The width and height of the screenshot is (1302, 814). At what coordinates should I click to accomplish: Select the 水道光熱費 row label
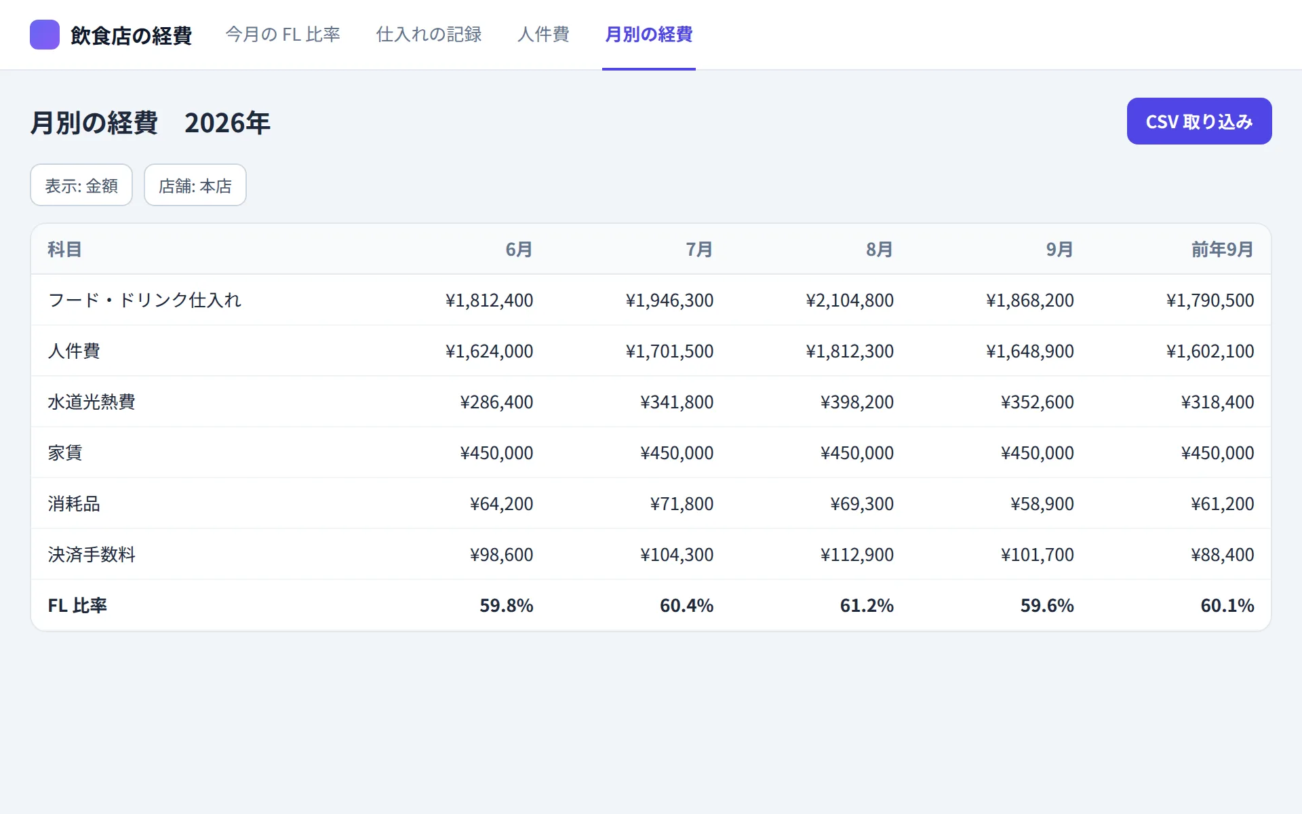pyautogui.click(x=92, y=402)
